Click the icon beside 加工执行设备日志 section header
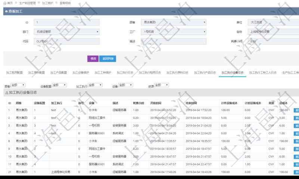Viewport: 299px width, 179px height. [x=7, y=93]
